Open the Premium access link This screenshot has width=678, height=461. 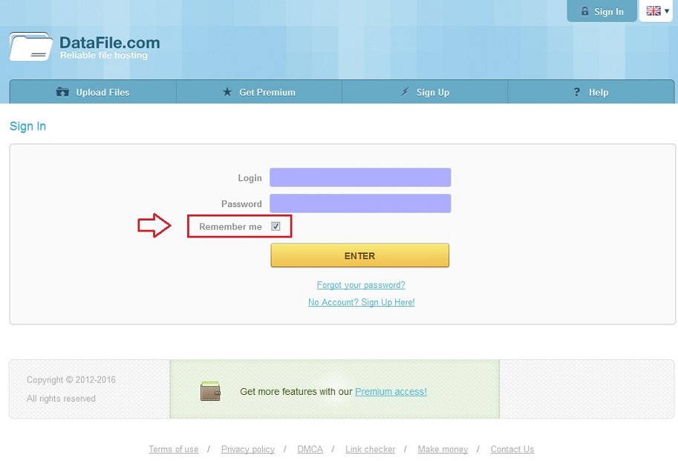(391, 391)
